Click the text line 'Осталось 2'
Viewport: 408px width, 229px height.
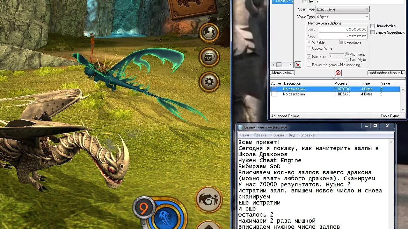pos(256,215)
